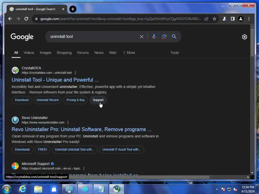
Task: Open Microsoft Support result options three dots
Action: (84, 168)
